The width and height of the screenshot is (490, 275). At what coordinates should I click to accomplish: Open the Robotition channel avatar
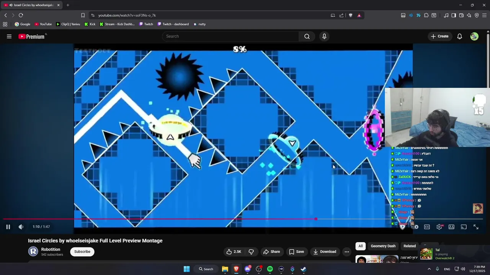point(33,251)
